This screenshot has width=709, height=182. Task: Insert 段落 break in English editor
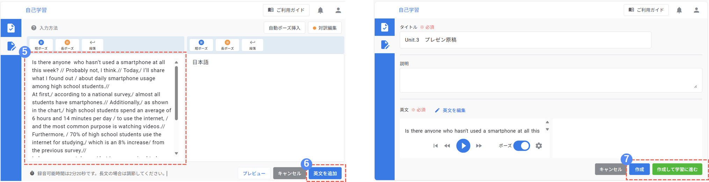pos(92,45)
